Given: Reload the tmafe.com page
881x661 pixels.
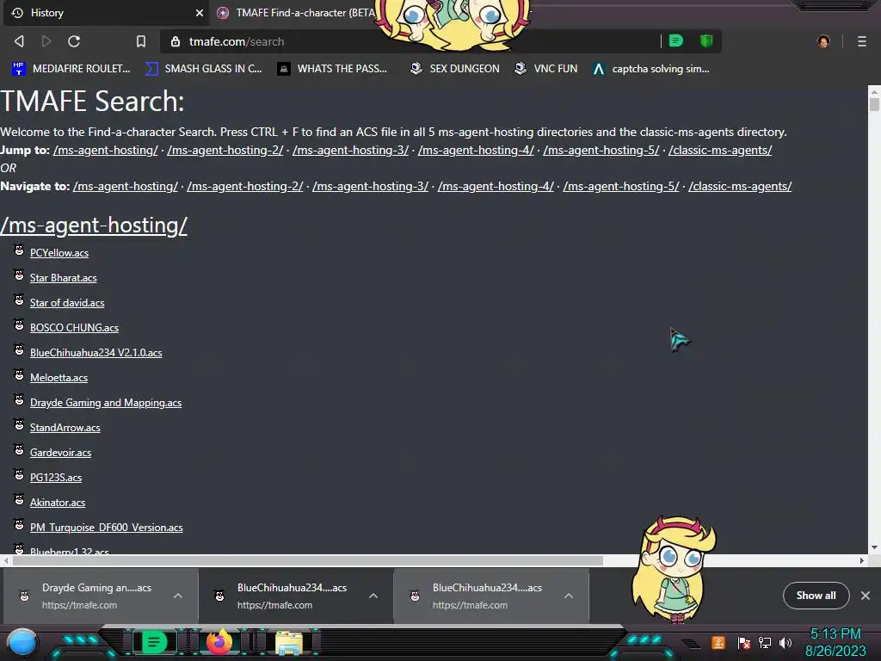Looking at the screenshot, I should pyautogui.click(x=74, y=41).
